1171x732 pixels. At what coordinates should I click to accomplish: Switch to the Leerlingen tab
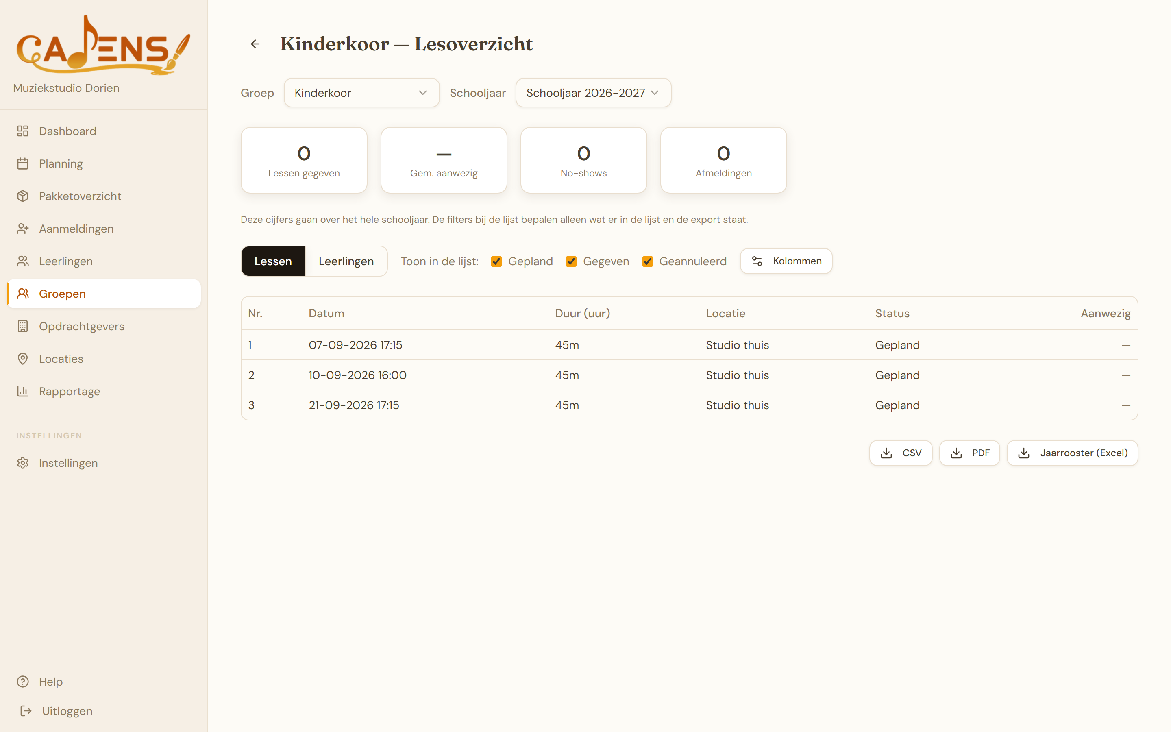tap(346, 261)
